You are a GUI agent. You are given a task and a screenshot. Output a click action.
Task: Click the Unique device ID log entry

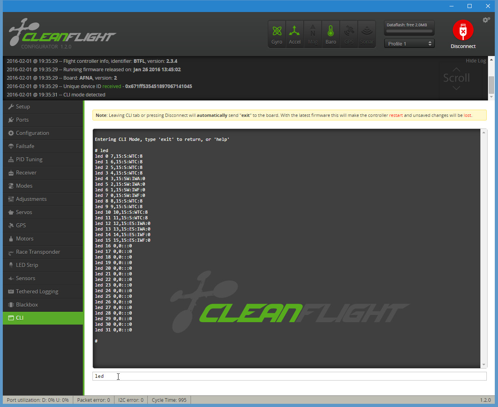tap(99, 86)
